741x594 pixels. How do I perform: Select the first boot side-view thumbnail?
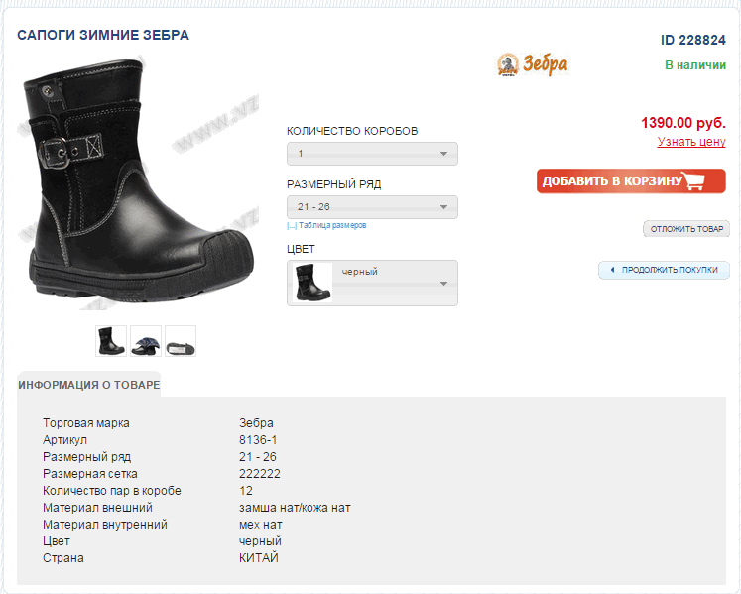111,341
